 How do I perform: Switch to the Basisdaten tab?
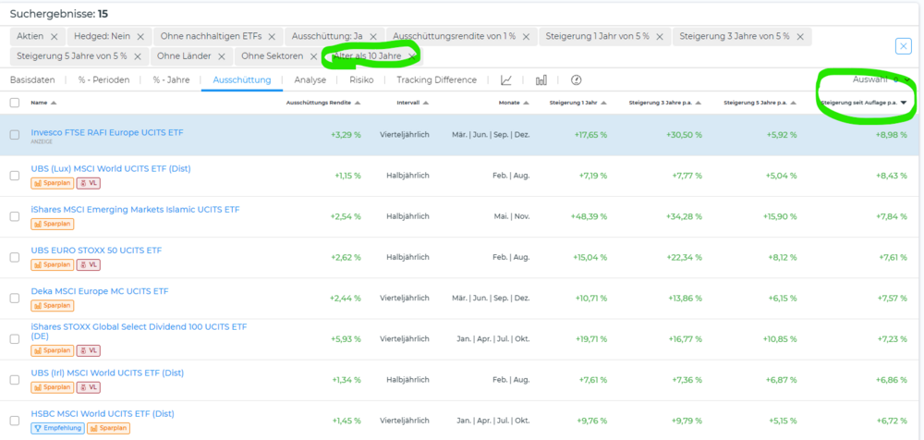pyautogui.click(x=32, y=80)
